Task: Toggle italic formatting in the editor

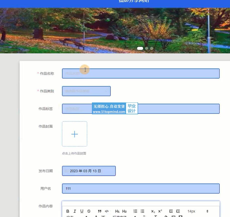Action: [75, 211]
